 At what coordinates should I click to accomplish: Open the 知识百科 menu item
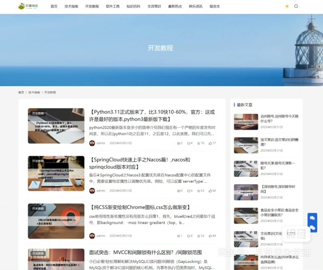[134, 6]
